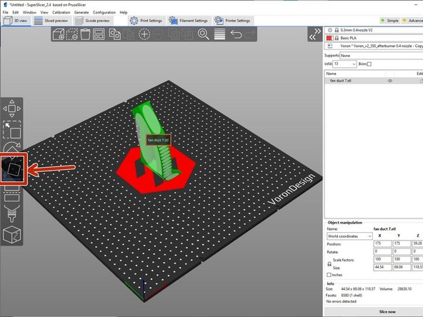Switch to the 3D view tab
The image size is (423, 317).
tap(16, 21)
